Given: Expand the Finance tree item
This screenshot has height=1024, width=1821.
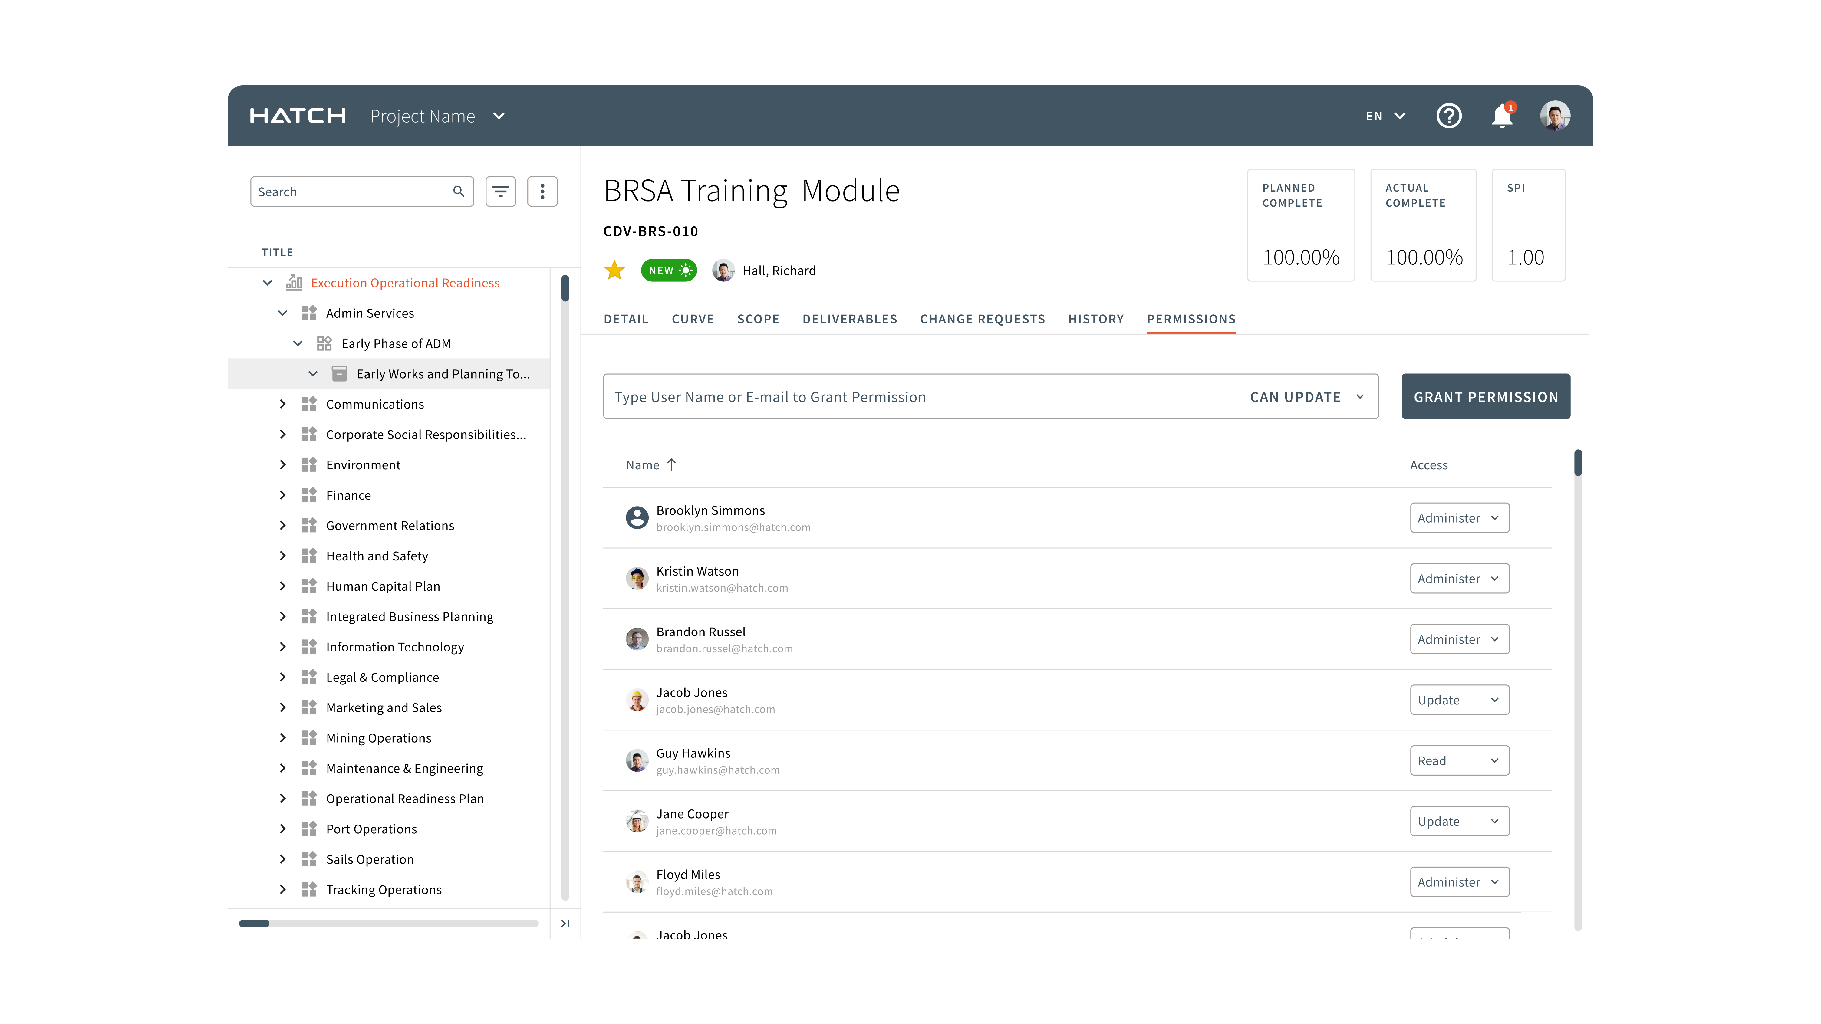Looking at the screenshot, I should click(283, 495).
